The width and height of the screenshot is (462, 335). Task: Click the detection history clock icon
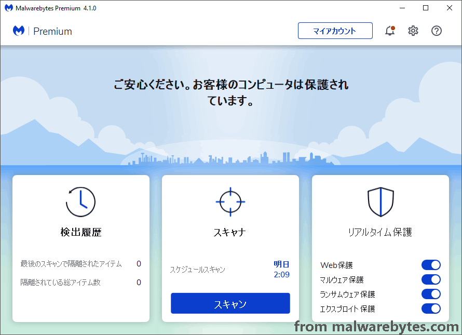pyautogui.click(x=81, y=202)
